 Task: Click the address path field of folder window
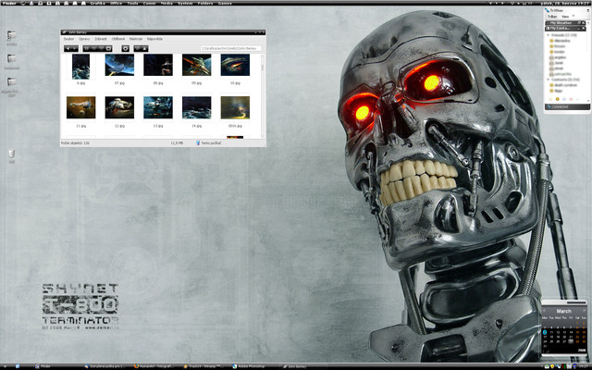click(x=230, y=48)
